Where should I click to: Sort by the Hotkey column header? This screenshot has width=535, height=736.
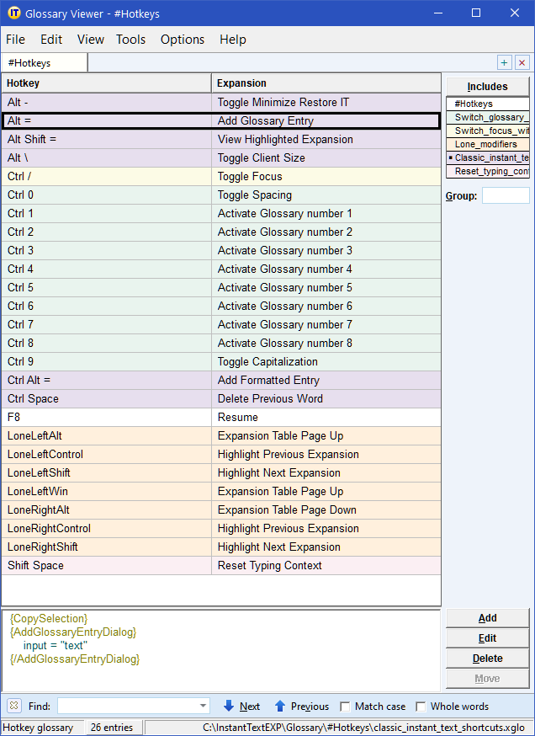click(x=106, y=83)
